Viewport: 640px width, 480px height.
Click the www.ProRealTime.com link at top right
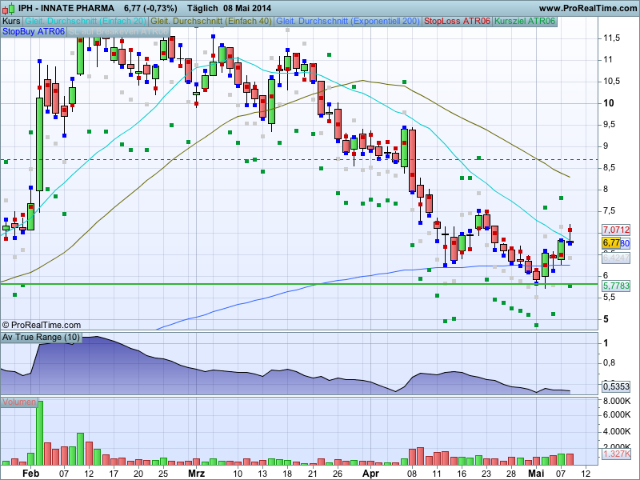tap(574, 7)
